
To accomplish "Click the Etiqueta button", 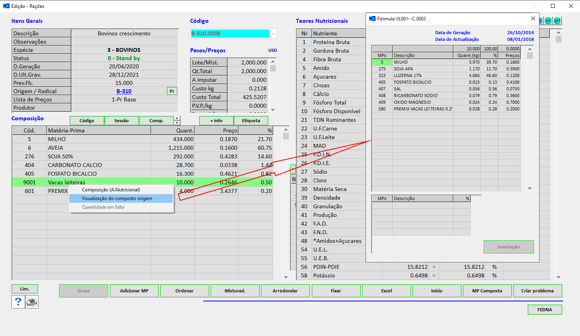I will pos(251,121).
